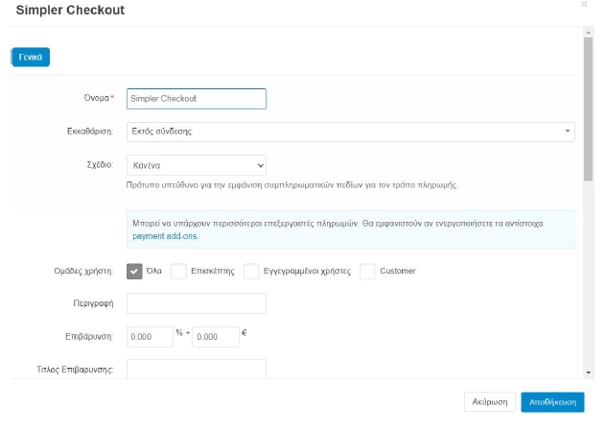Click the Σχέδιο dropdown chevron icon
This screenshot has width=606, height=433.
(x=261, y=166)
